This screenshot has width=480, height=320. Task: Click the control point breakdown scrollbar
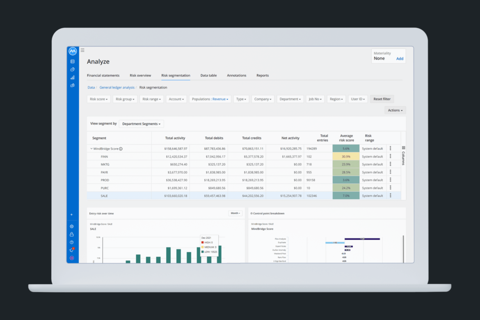(x=403, y=249)
